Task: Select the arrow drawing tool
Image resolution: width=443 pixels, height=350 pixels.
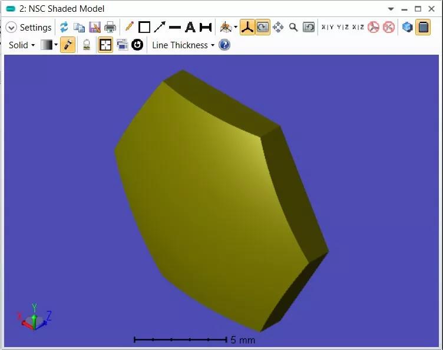Action: click(x=160, y=27)
